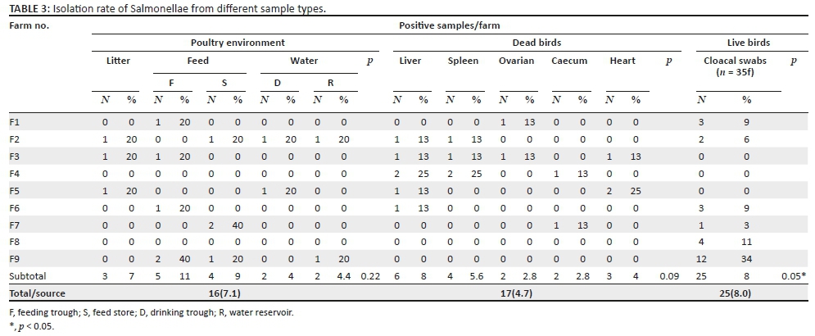Image resolution: width=815 pixels, height=336 pixels.
Task: Click the Water column header
Action: pyautogui.click(x=304, y=61)
